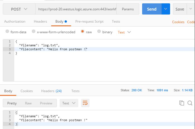Open the response Text type dropdown
This screenshot has width=195, height=129.
(x=69, y=103)
